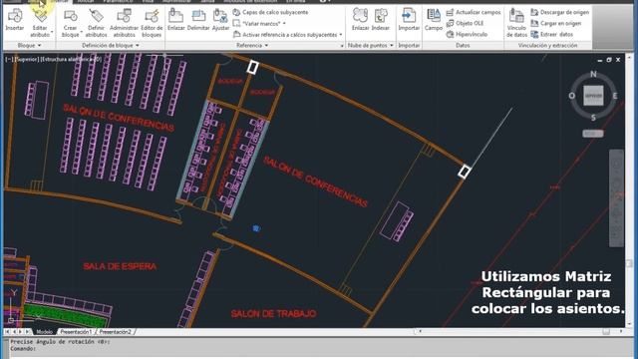Screen dimensions: 638x359
Task: Click the Importar file icon
Action: [x=409, y=16]
